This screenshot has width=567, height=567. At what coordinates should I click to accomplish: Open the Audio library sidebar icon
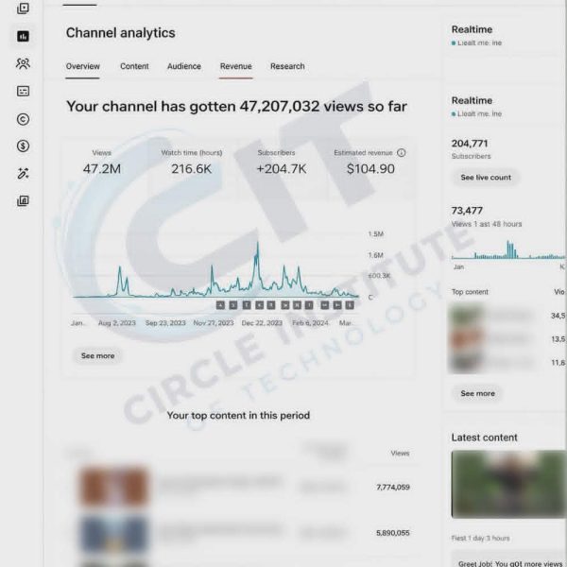[23, 201]
